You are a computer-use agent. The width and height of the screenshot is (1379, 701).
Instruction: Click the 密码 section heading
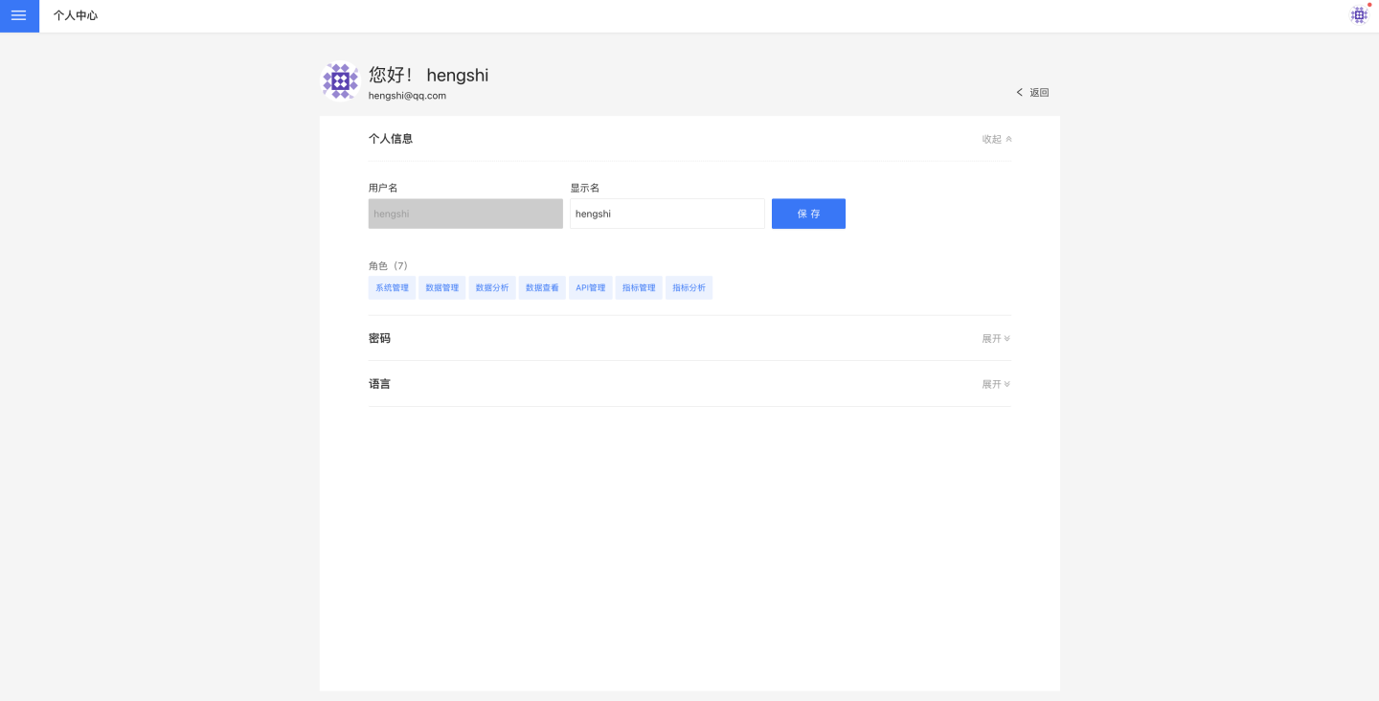coord(379,339)
